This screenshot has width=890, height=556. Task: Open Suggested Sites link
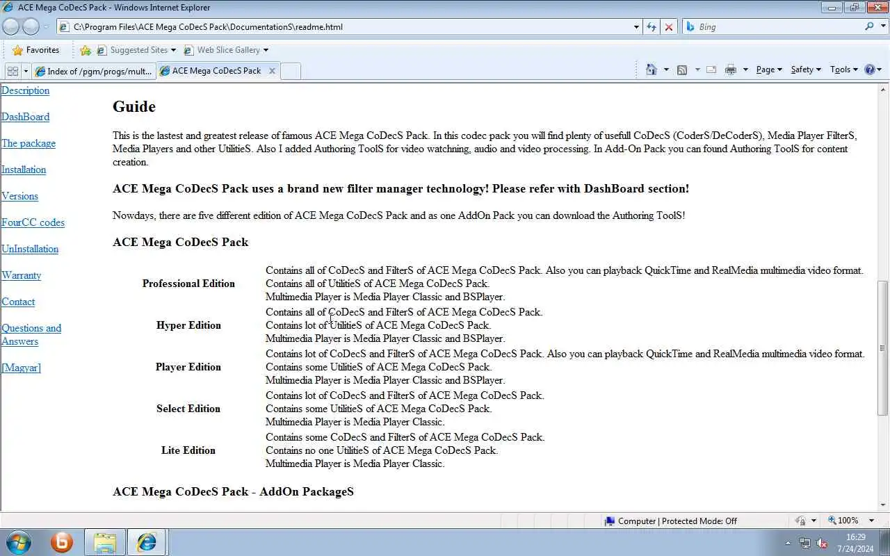point(137,50)
